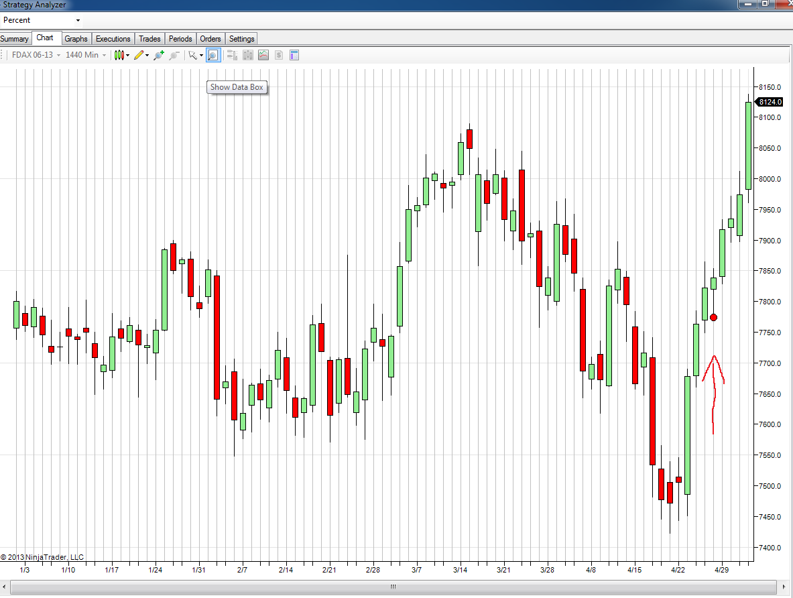Go to the Executions tab
Screen dimensions: 793x598
[x=113, y=39]
